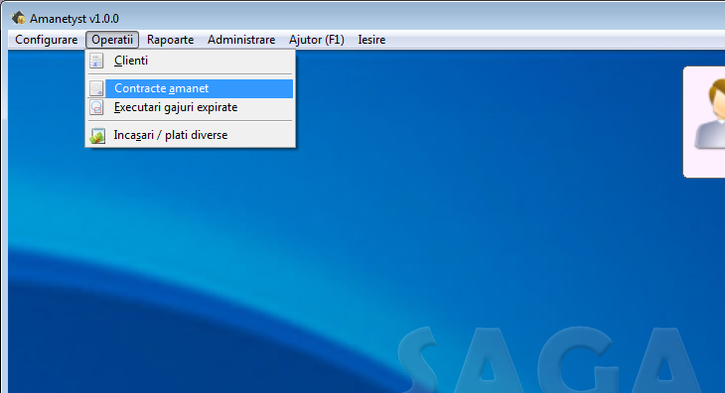Open the Rapoarte menu
The width and height of the screenshot is (725, 393).
(170, 40)
